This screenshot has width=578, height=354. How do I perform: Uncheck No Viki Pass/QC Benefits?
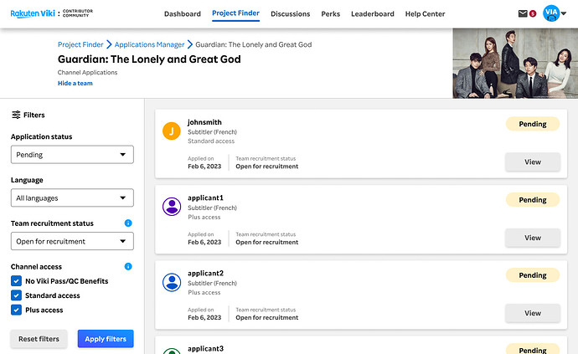pyautogui.click(x=16, y=281)
